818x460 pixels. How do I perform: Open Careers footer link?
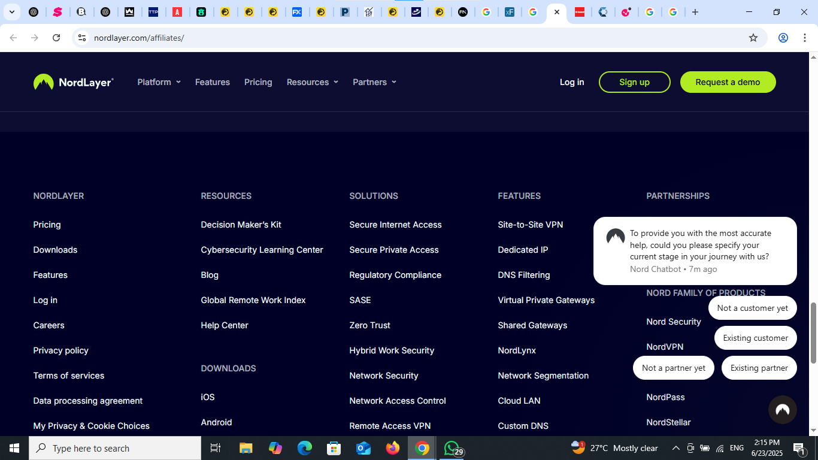(x=49, y=325)
